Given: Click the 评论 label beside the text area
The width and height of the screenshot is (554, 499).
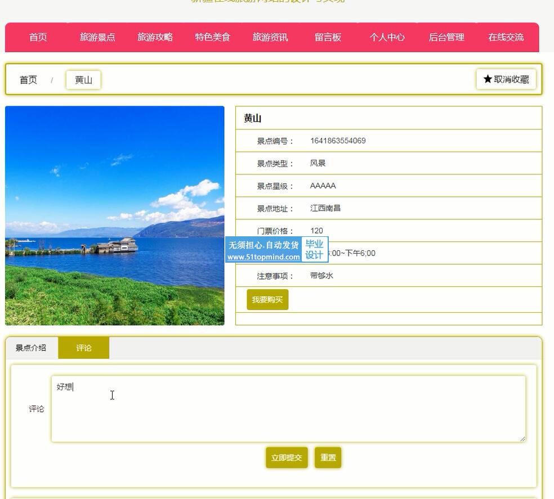Looking at the screenshot, I should (x=37, y=409).
